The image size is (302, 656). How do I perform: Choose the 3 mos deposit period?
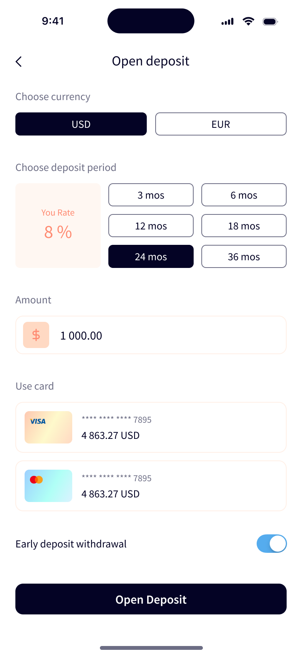click(151, 195)
